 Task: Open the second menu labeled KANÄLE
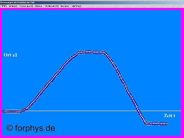[12, 6]
